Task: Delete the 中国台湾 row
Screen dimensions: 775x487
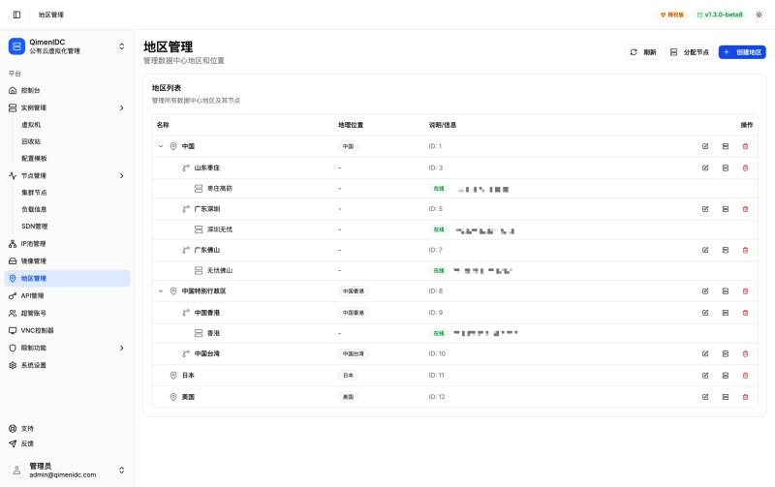Action: click(x=745, y=353)
